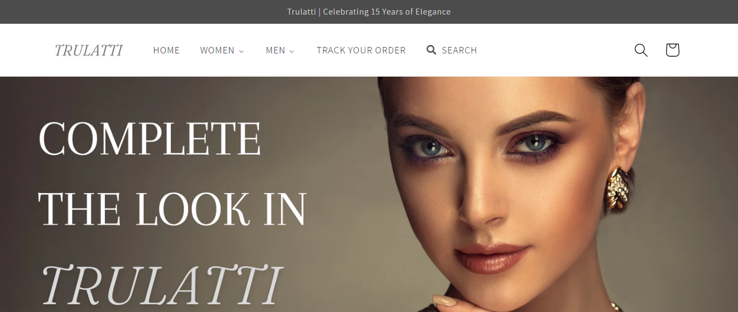Viewport: 738px width, 312px height.
Task: Expand the MEN dropdown chevron
Action: [x=292, y=51]
